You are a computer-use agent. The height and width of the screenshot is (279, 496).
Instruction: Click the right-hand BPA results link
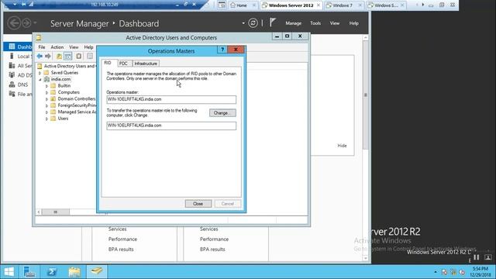click(212, 250)
